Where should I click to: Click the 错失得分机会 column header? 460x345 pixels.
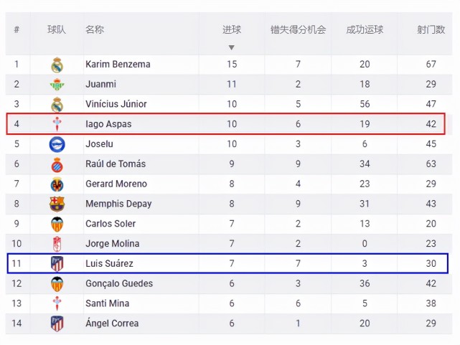click(x=298, y=30)
